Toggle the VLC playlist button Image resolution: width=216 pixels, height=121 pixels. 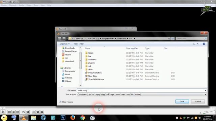coord(34,112)
